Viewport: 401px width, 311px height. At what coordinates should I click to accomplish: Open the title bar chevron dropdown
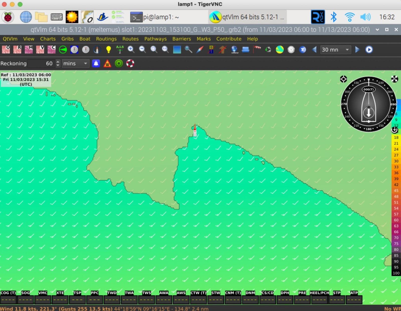coord(377,30)
